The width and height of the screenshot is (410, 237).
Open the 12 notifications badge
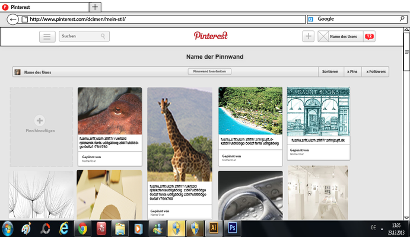pos(369,37)
